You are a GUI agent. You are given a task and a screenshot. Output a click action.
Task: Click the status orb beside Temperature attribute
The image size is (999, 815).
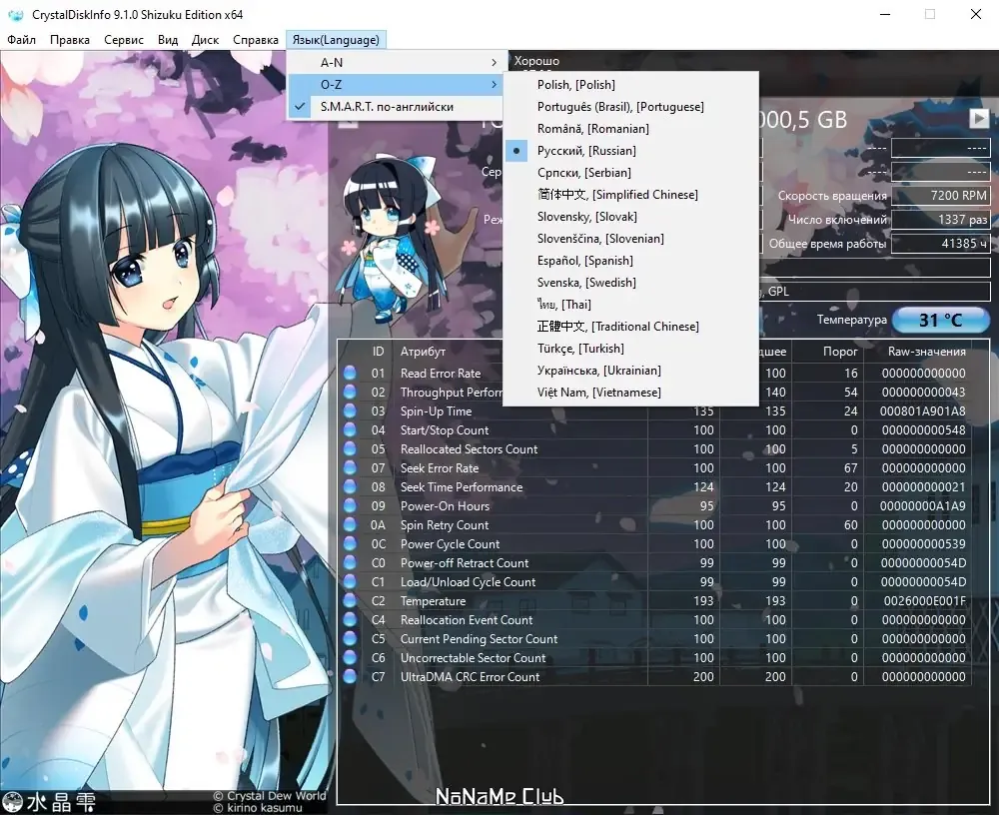(x=350, y=601)
